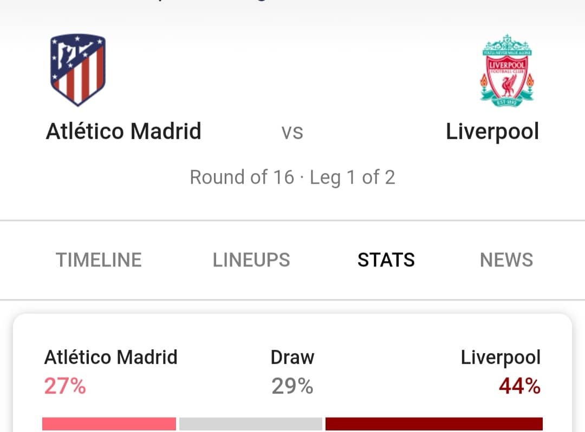The image size is (585, 432).
Task: Select the Round of 16 leg info text
Action: [292, 177]
